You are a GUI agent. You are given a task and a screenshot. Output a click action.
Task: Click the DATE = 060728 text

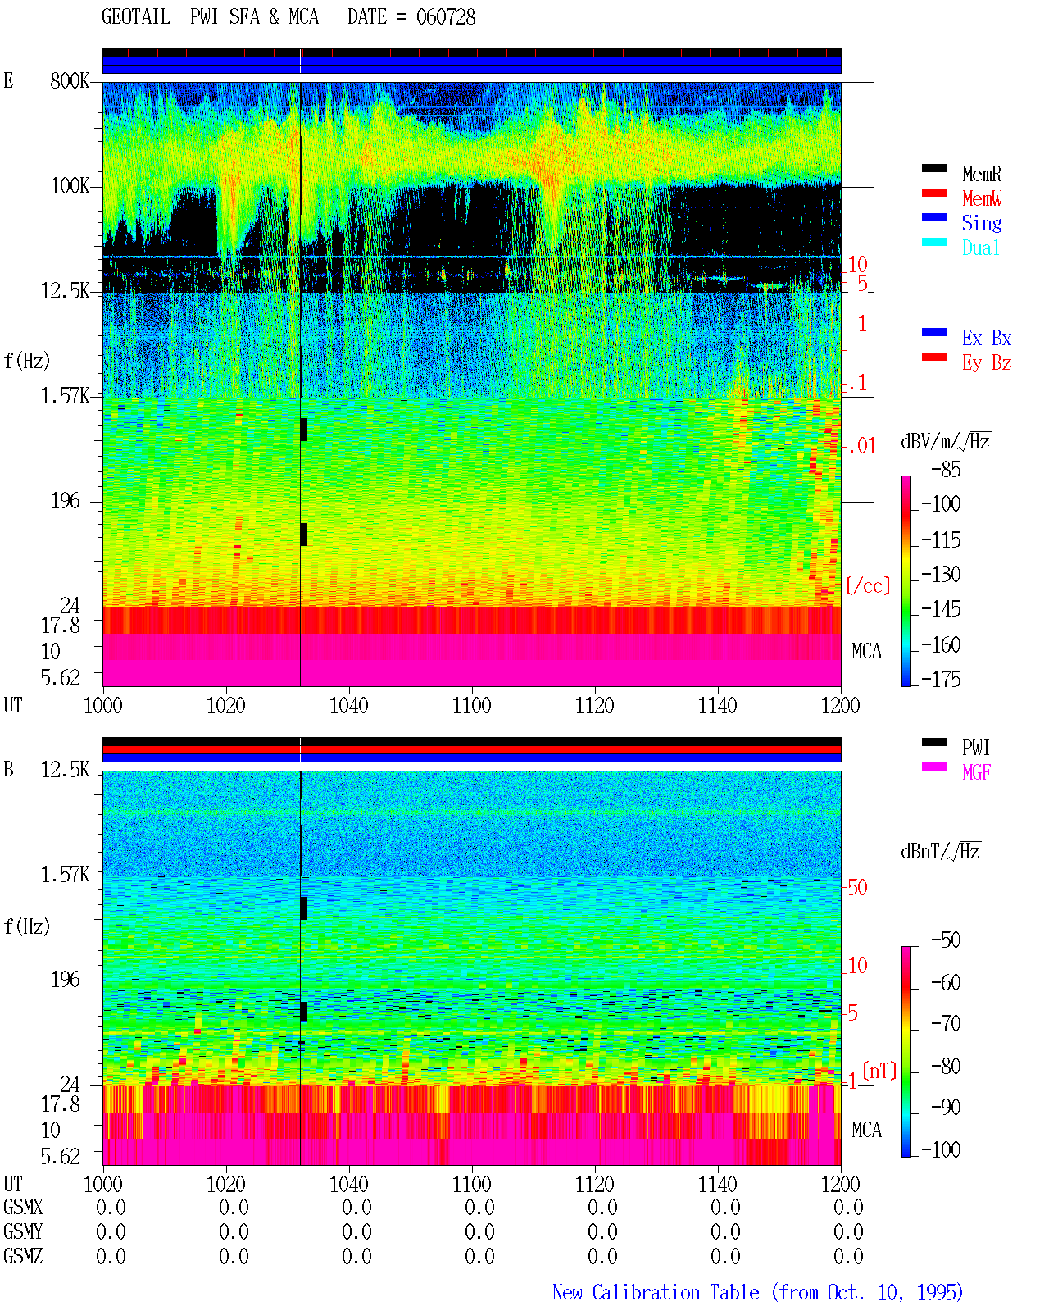click(411, 17)
